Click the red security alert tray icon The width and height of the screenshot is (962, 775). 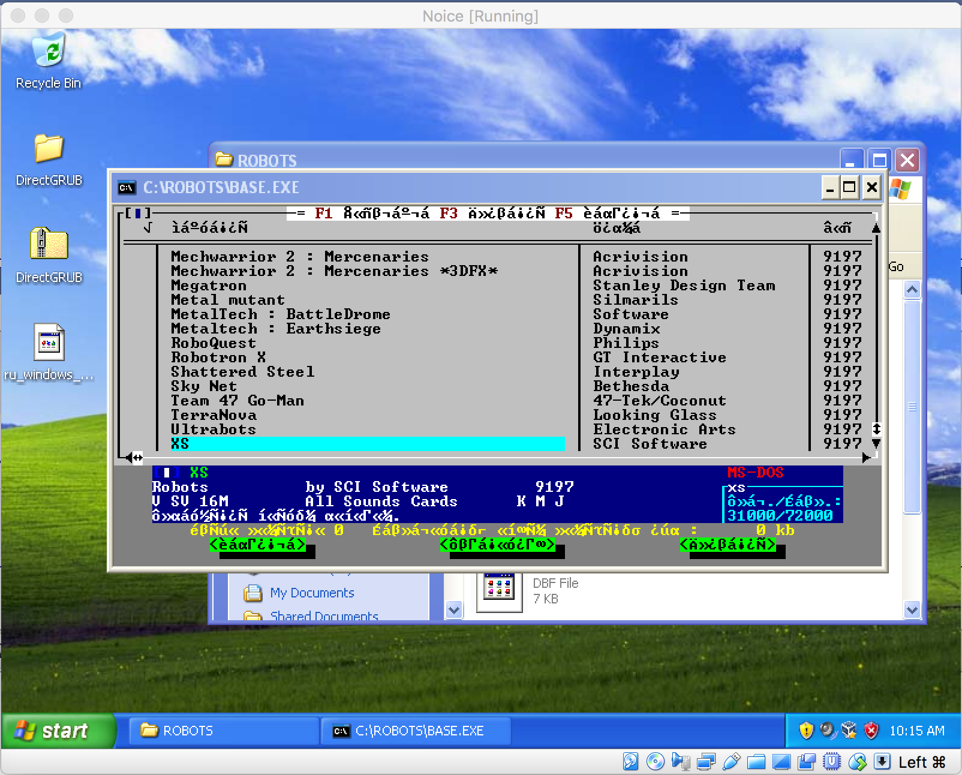click(x=871, y=730)
